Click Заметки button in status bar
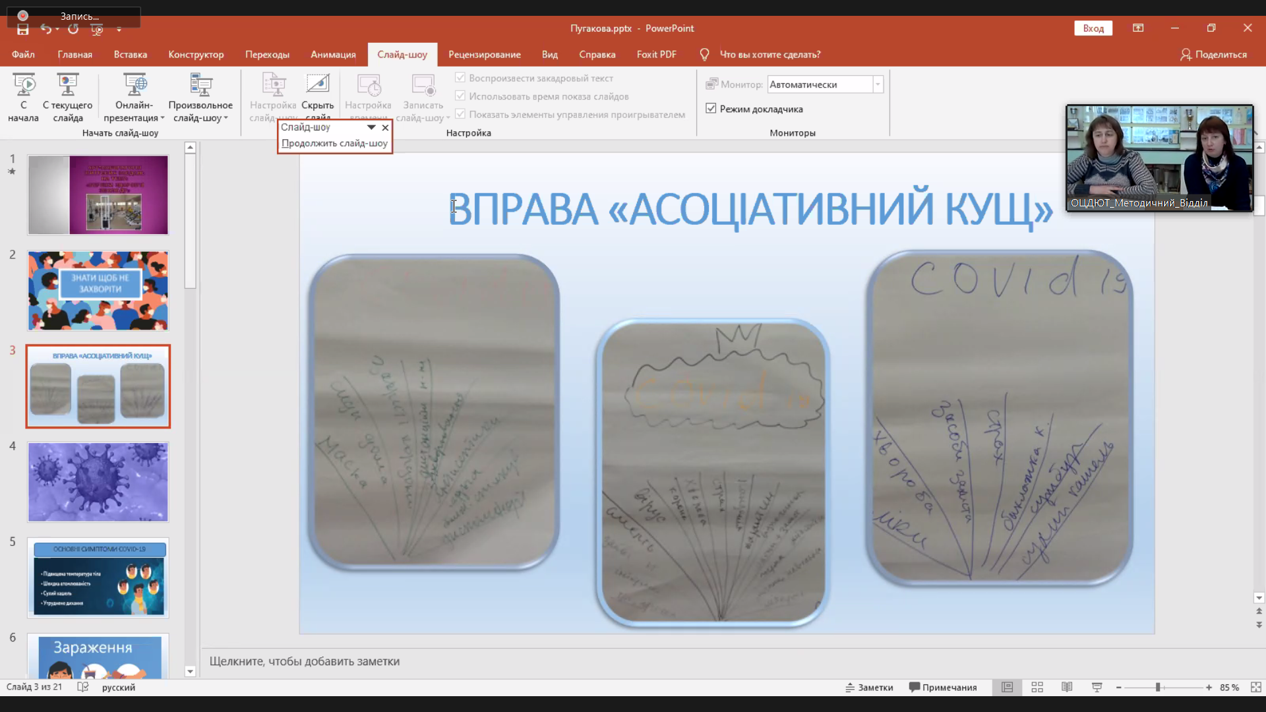 (869, 687)
